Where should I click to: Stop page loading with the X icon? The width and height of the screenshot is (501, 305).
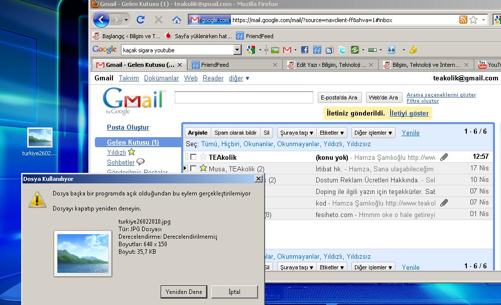click(x=159, y=20)
